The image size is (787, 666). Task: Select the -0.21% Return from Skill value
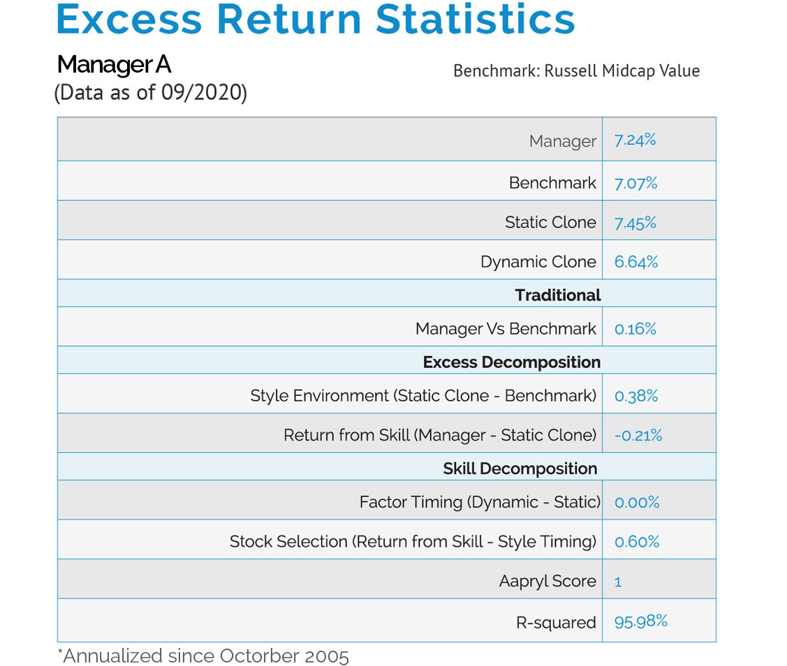click(638, 436)
